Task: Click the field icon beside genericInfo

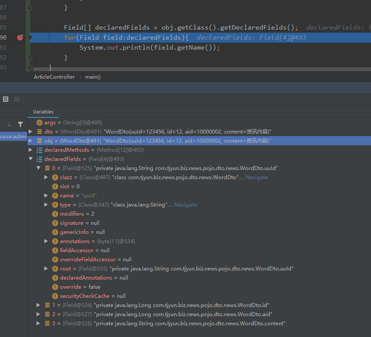Action: coord(55,232)
